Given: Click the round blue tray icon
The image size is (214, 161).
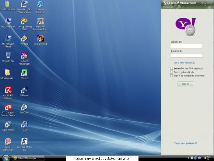Looking at the screenshot, I should 199,158.
